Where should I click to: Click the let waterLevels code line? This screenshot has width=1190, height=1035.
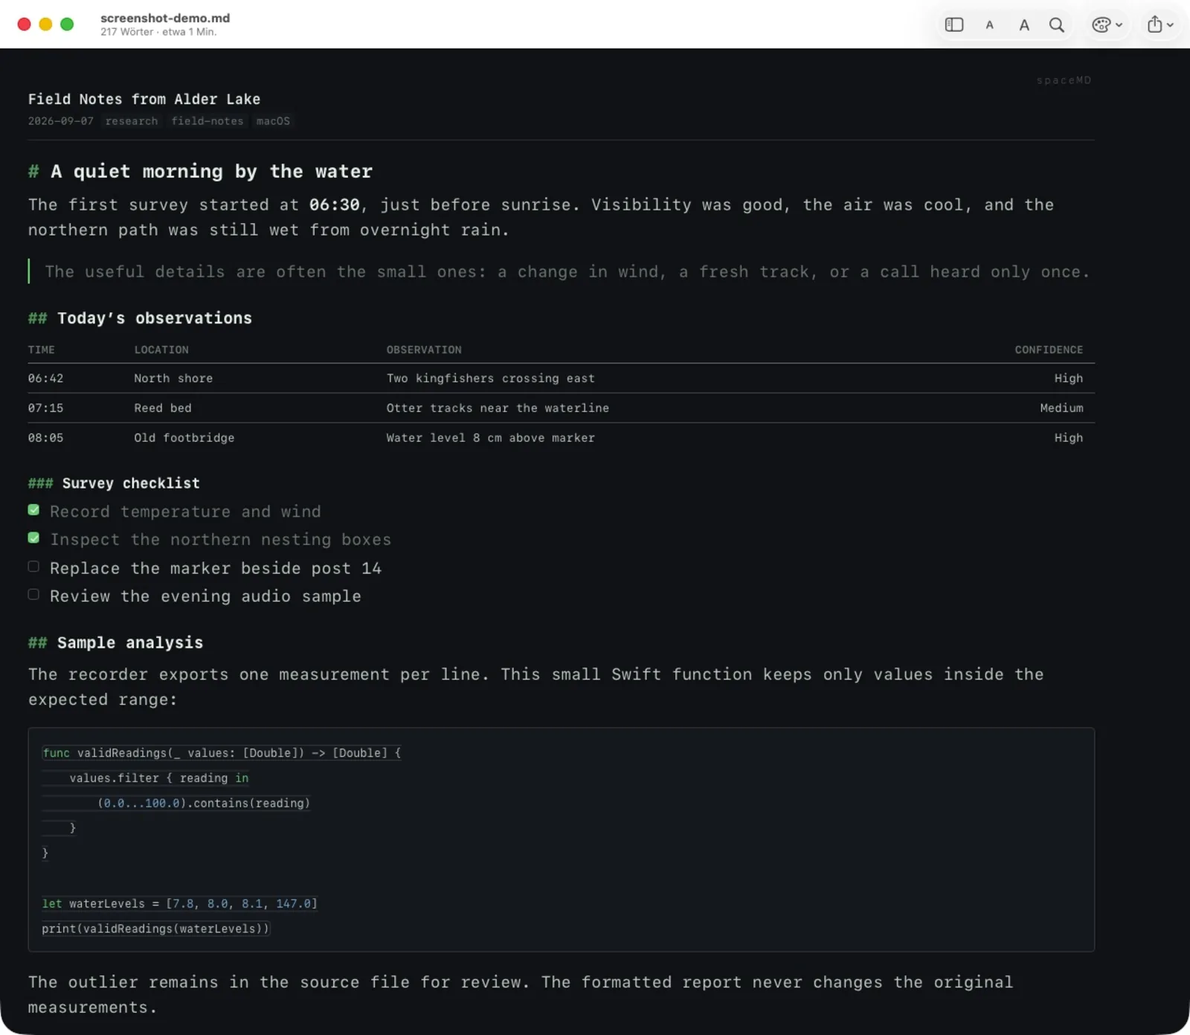pyautogui.click(x=180, y=904)
